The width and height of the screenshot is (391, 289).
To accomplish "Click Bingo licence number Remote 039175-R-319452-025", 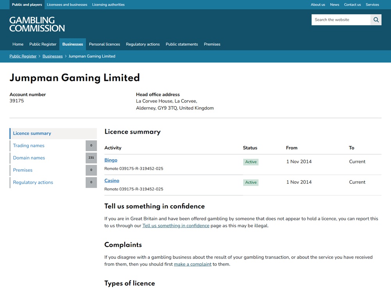I will point(134,169).
